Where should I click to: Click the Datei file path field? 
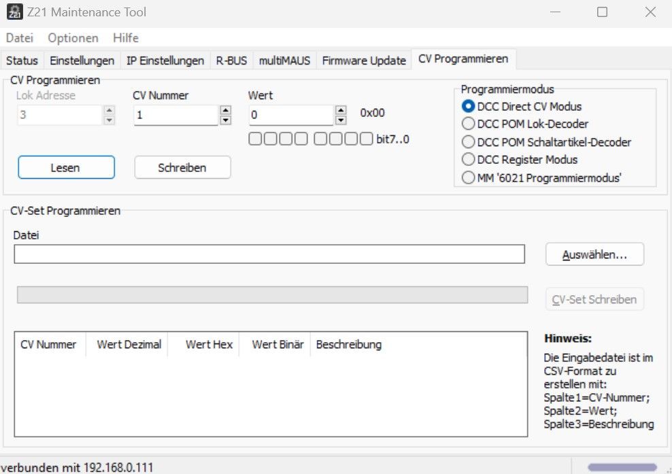(x=269, y=254)
